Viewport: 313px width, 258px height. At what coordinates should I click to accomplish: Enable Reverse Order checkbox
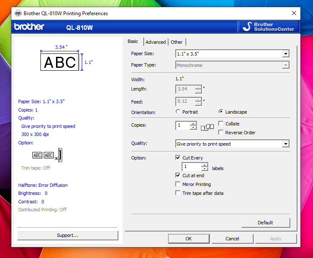coord(221,133)
